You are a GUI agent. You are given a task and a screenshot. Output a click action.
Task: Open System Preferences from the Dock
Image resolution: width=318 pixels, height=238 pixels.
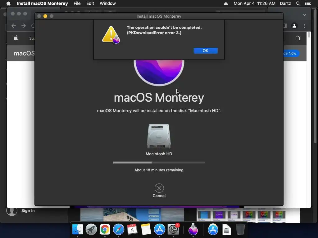(173, 230)
